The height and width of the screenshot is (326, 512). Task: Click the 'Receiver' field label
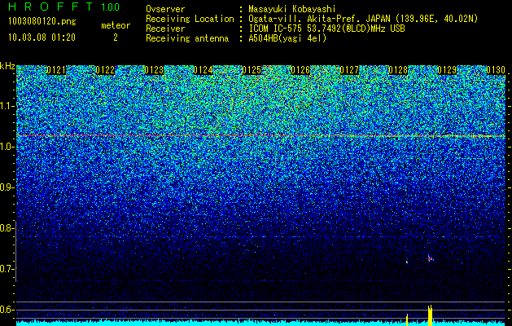coord(165,29)
